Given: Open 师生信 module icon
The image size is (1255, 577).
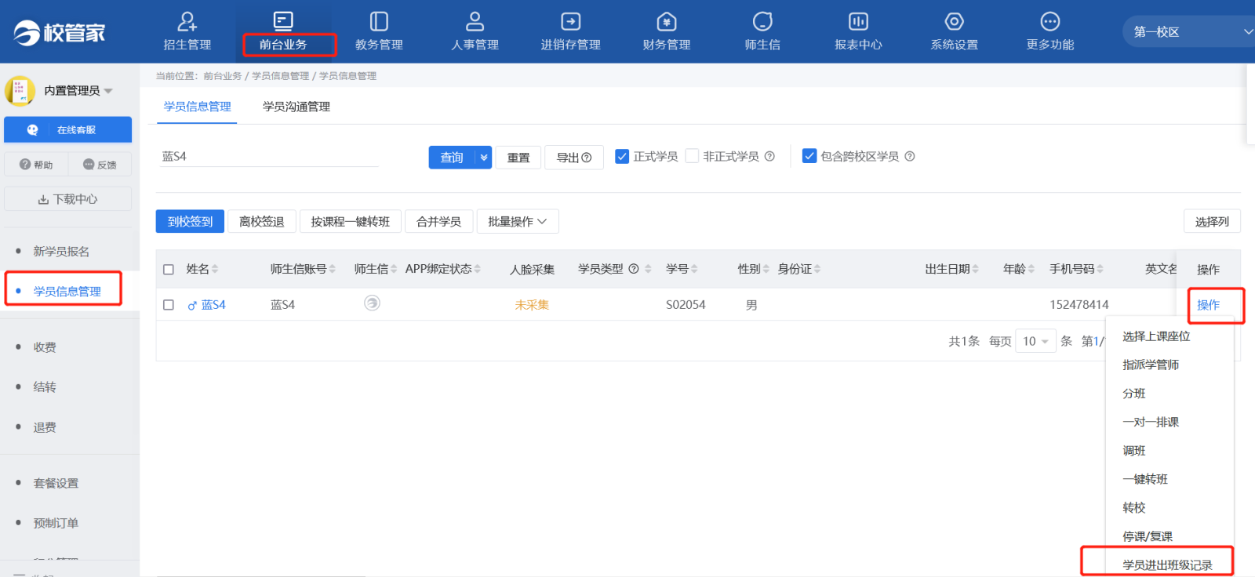Looking at the screenshot, I should tap(762, 21).
